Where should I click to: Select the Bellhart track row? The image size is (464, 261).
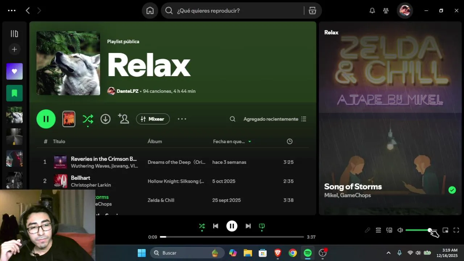[173, 181]
